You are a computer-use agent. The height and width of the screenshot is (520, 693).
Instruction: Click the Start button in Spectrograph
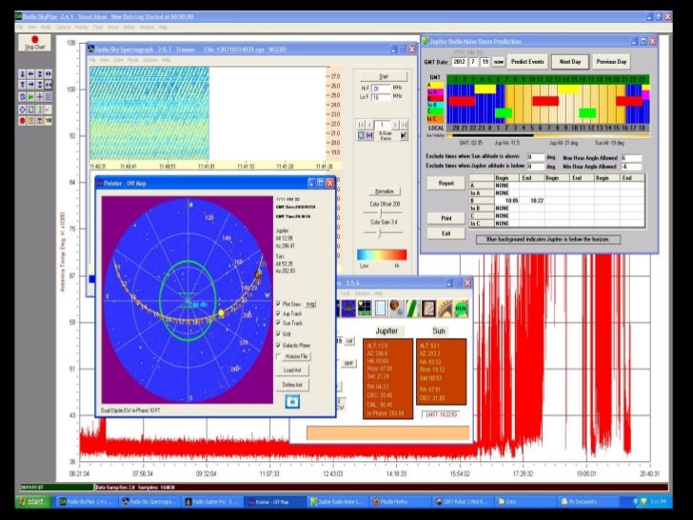coord(384,76)
